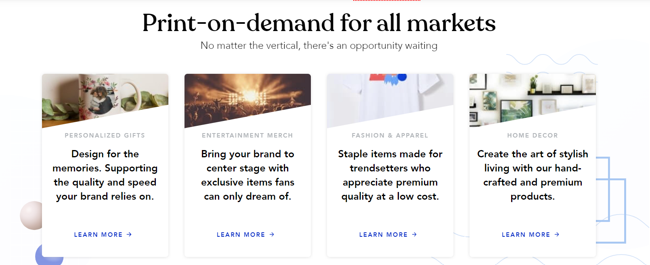Click the arrow icon in the Fashion & Apparel card
The image size is (650, 265).
(x=414, y=234)
